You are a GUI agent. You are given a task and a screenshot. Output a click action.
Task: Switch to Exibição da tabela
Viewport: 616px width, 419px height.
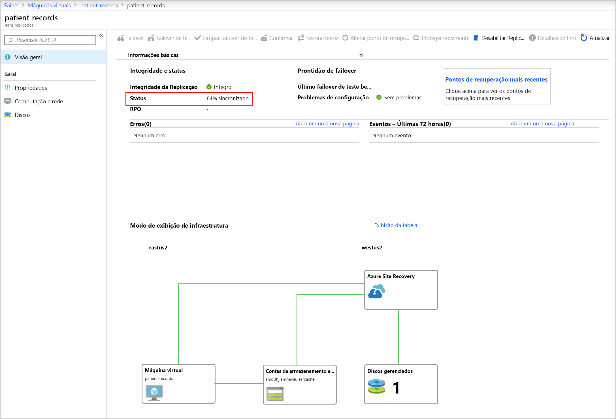pyautogui.click(x=396, y=225)
